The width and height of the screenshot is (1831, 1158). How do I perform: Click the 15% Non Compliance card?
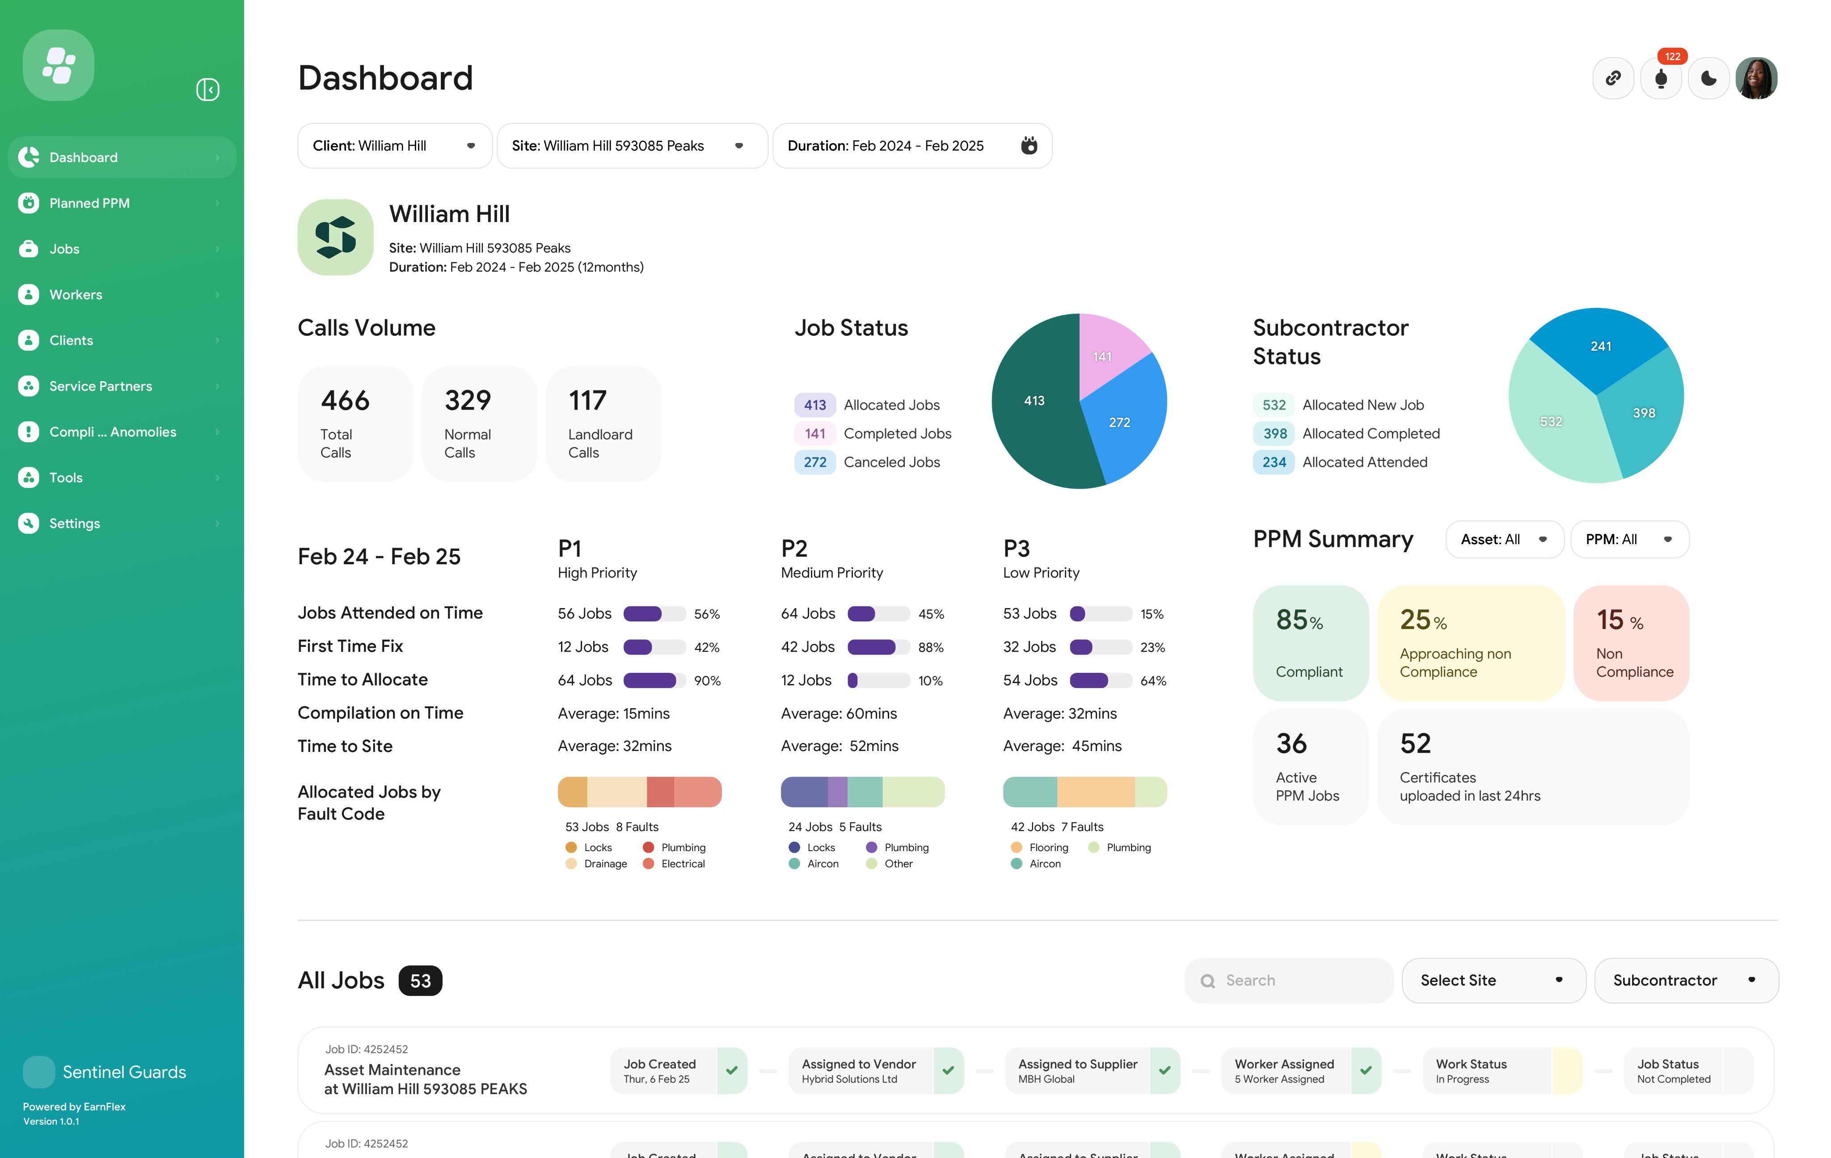click(x=1631, y=643)
